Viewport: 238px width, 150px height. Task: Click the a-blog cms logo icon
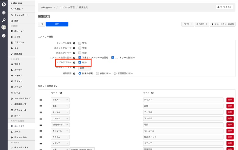(x=4, y=4)
